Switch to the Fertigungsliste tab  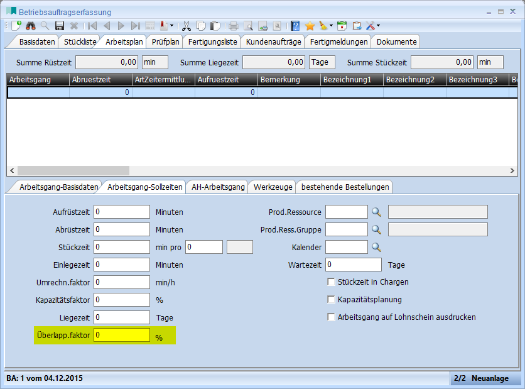click(213, 42)
